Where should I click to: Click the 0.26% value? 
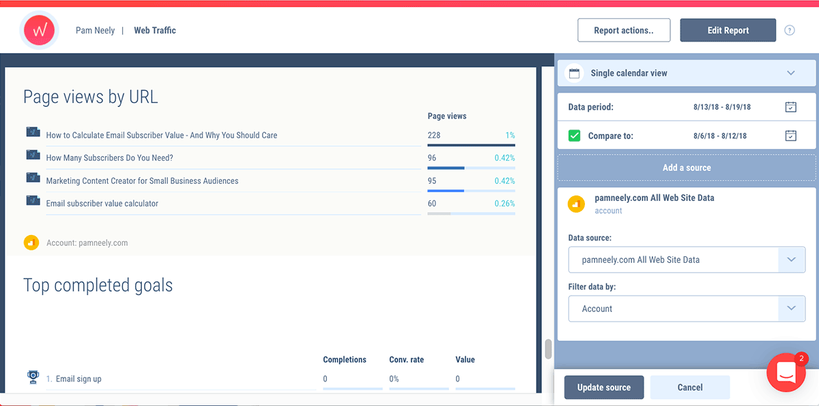click(505, 204)
